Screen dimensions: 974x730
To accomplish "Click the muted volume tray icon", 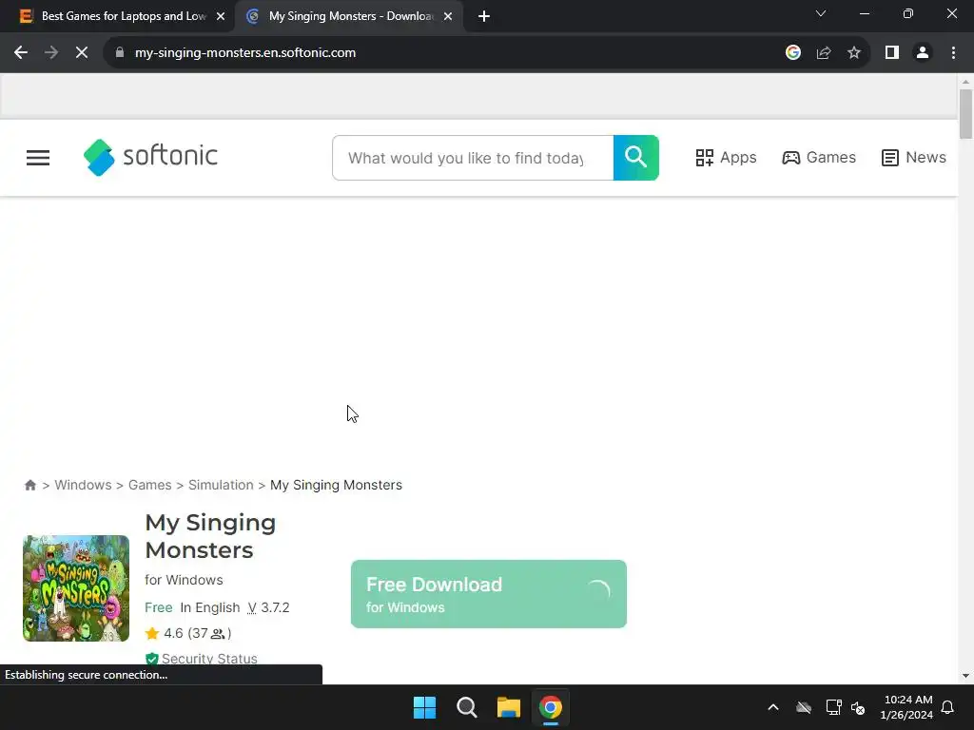I will click(x=858, y=707).
